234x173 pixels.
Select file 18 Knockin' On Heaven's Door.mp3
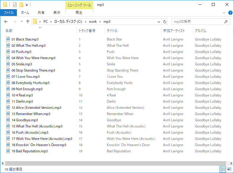pyautogui.click(x=39, y=145)
